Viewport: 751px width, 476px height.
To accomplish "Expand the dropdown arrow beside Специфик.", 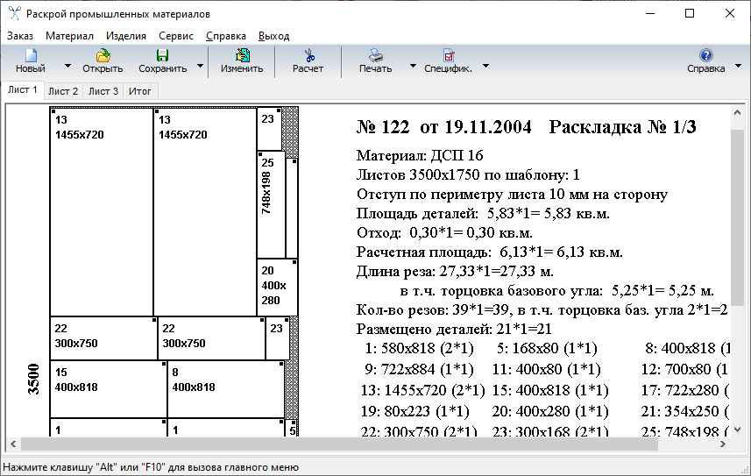I will point(486,66).
